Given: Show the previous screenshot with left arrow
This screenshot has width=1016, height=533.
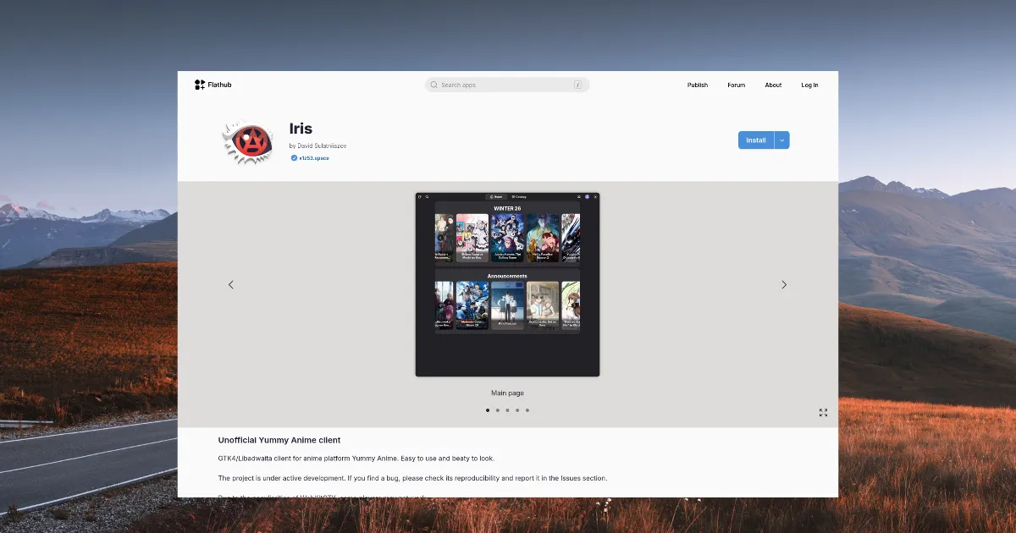Looking at the screenshot, I should click(231, 285).
